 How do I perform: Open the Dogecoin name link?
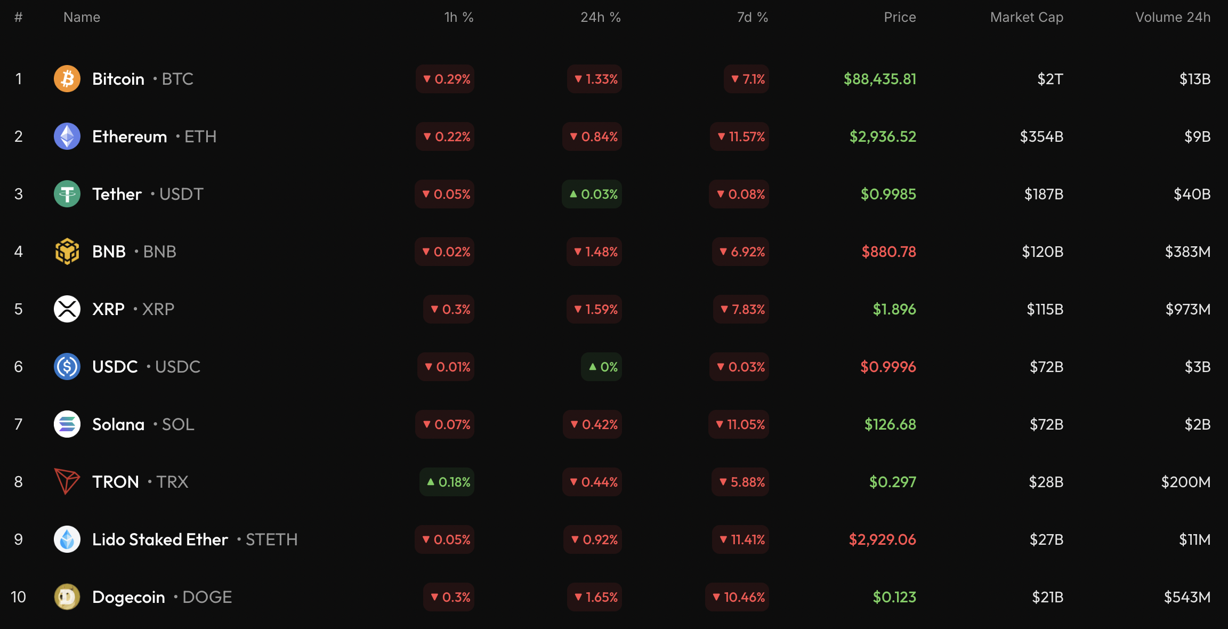[x=128, y=597]
